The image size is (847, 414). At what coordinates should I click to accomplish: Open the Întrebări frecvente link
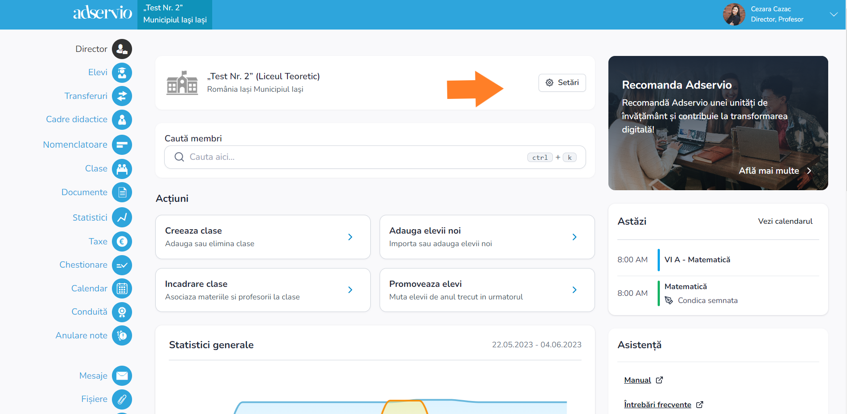pyautogui.click(x=658, y=405)
